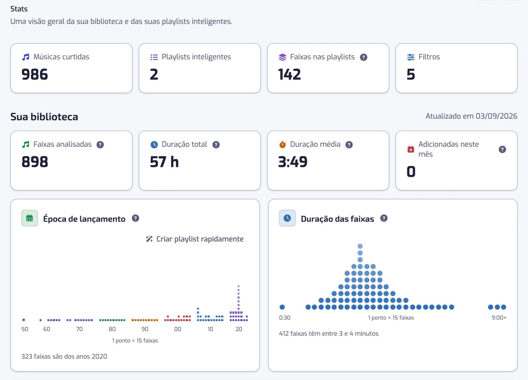Image resolution: width=528 pixels, height=380 pixels.
Task: Click the summary 412 faixas têm entre 3 e 4 minutos
Action: pos(329,333)
